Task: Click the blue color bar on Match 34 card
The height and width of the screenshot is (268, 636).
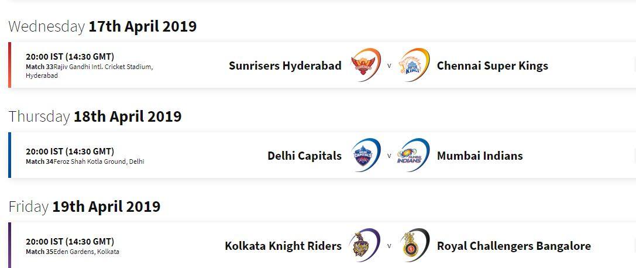Action: click(10, 155)
